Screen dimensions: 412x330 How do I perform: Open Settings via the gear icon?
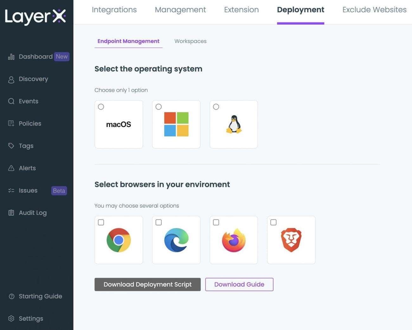11,319
